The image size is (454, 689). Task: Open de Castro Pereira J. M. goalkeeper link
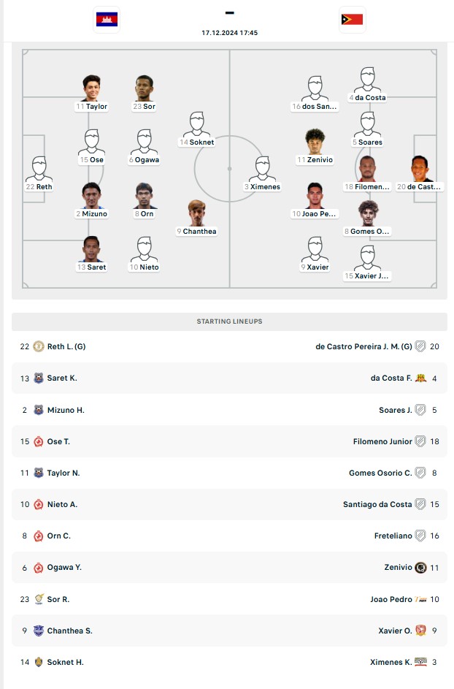tap(363, 346)
